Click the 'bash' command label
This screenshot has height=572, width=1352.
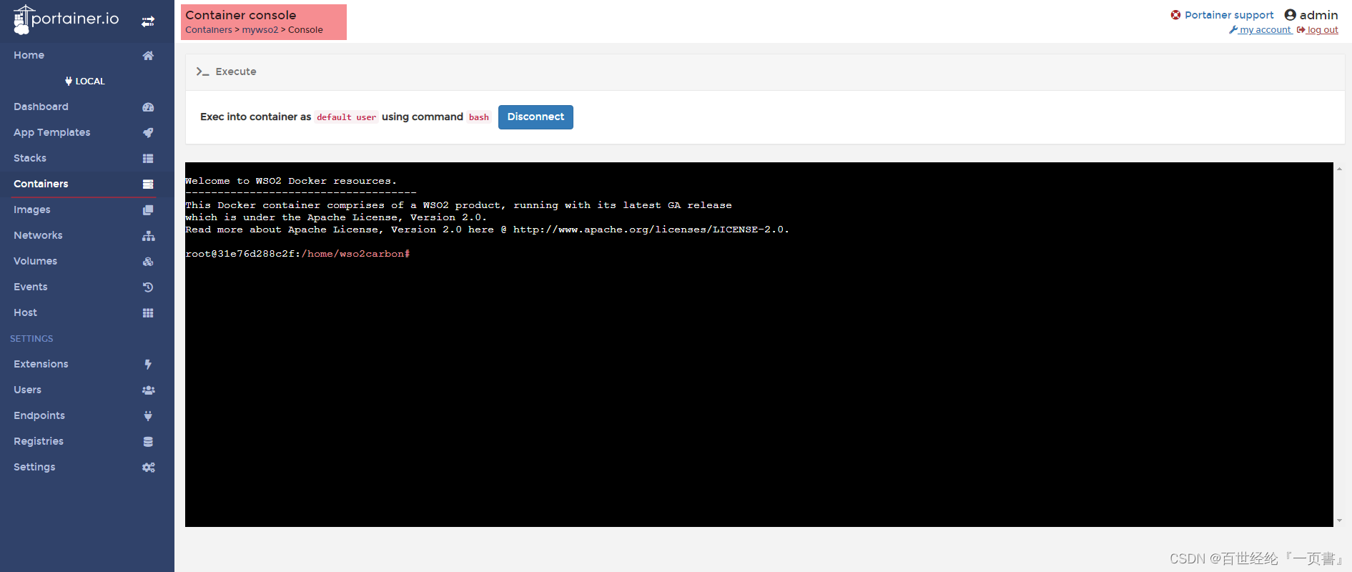coord(479,117)
